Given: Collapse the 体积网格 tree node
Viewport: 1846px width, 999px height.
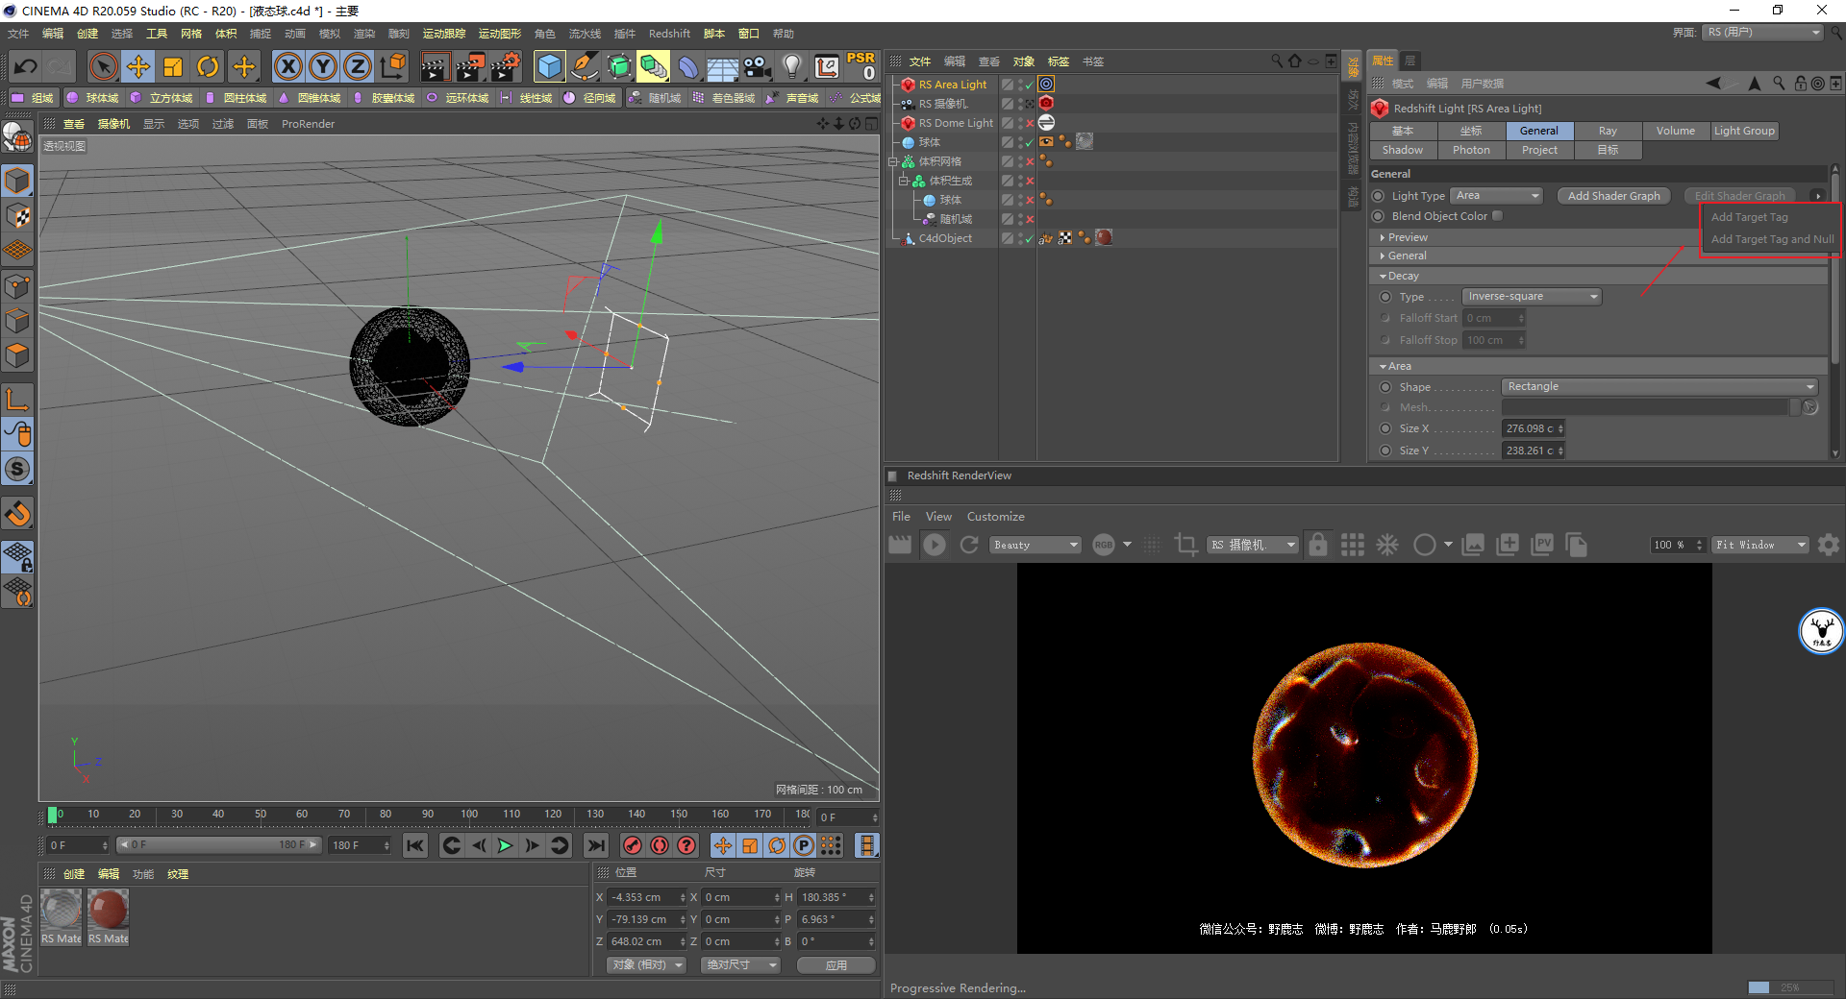Looking at the screenshot, I should pyautogui.click(x=892, y=161).
